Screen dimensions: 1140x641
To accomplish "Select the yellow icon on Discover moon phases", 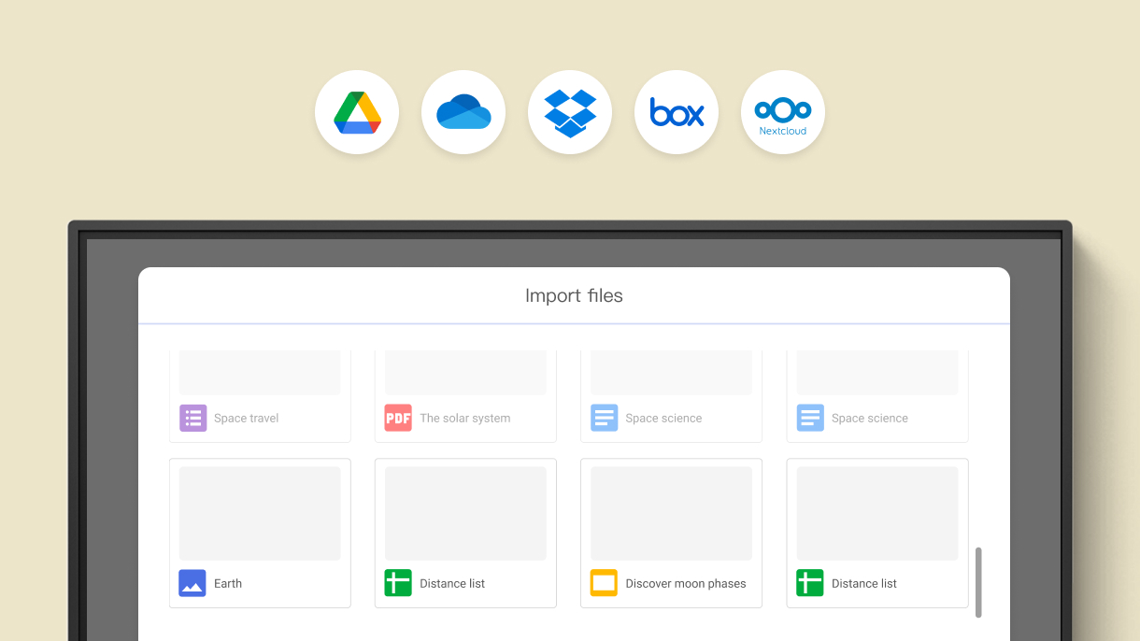I will pos(604,583).
